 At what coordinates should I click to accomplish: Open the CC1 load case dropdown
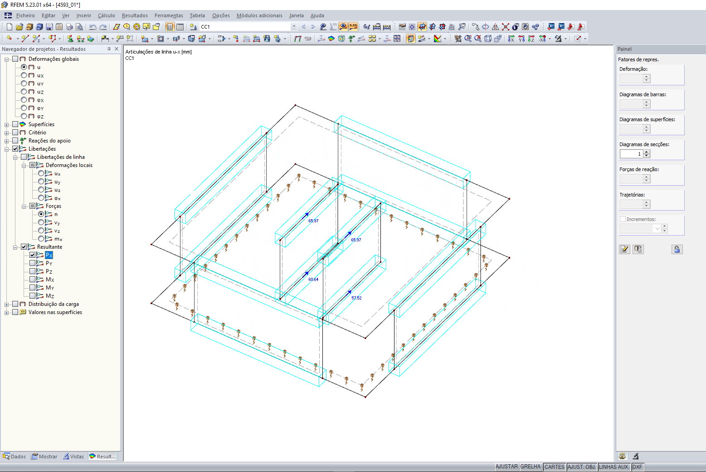click(x=294, y=27)
